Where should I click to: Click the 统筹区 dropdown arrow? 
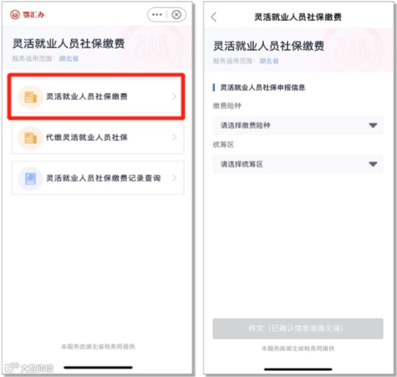[373, 164]
